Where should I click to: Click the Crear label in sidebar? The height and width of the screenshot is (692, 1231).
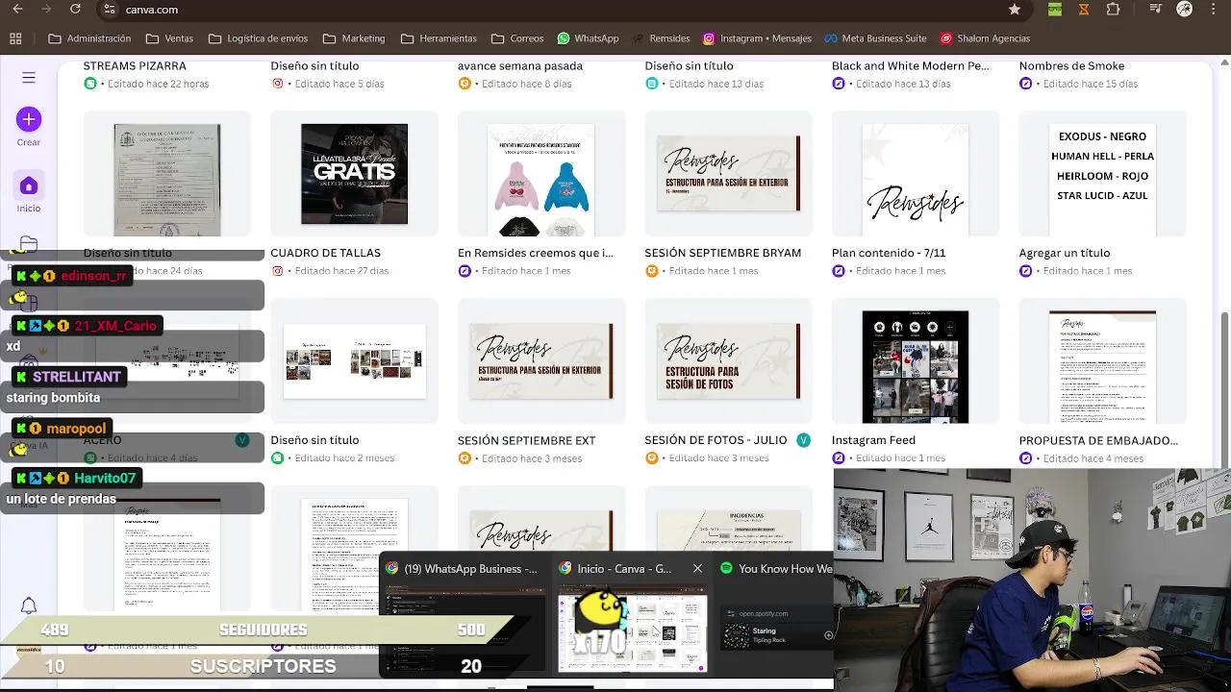coord(29,142)
